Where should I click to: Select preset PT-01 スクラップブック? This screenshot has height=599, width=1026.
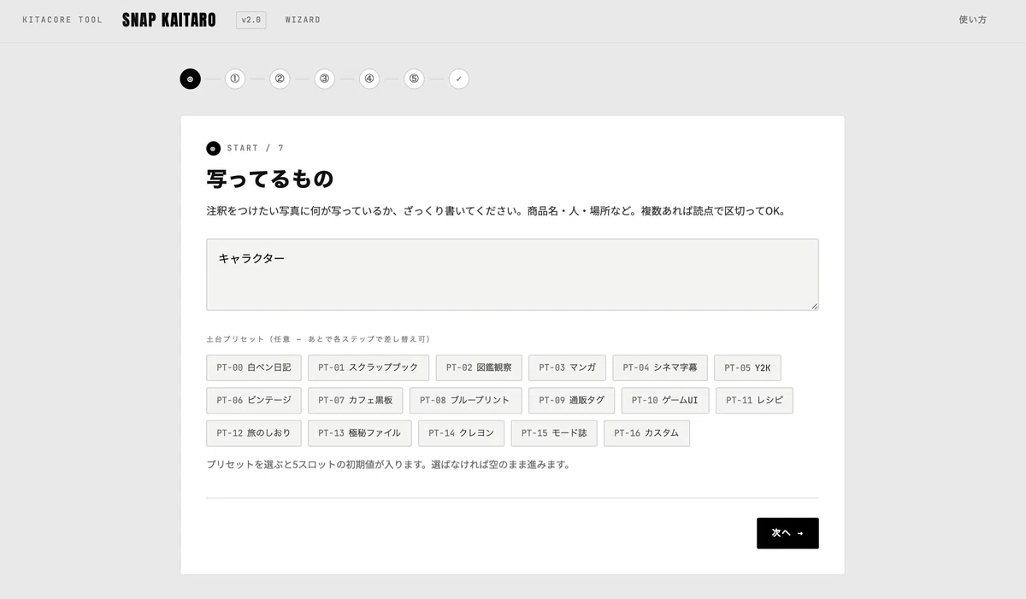(369, 367)
